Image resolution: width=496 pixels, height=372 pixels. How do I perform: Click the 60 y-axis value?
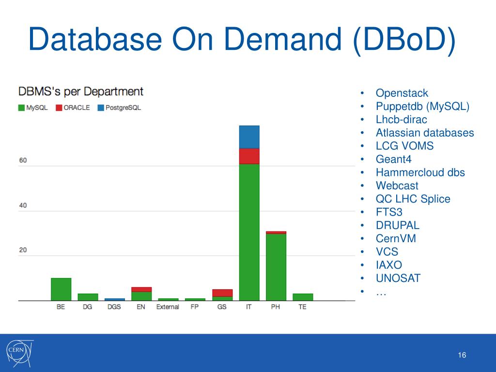point(23,160)
